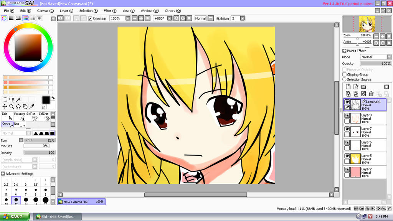Screen dimensions: 393x221
Task: Select the Move tool
Action: click(x=5, y=107)
